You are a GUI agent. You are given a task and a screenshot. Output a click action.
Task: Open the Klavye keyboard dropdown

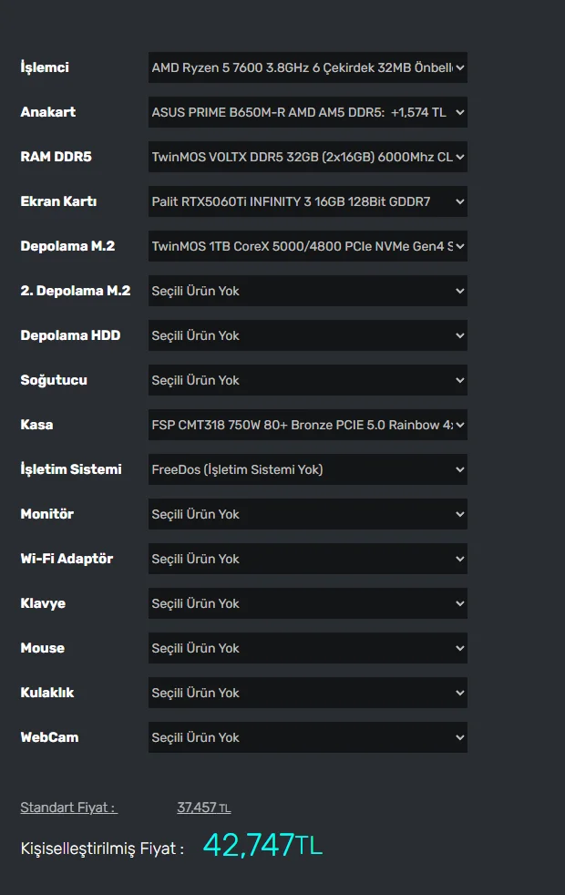(x=308, y=603)
